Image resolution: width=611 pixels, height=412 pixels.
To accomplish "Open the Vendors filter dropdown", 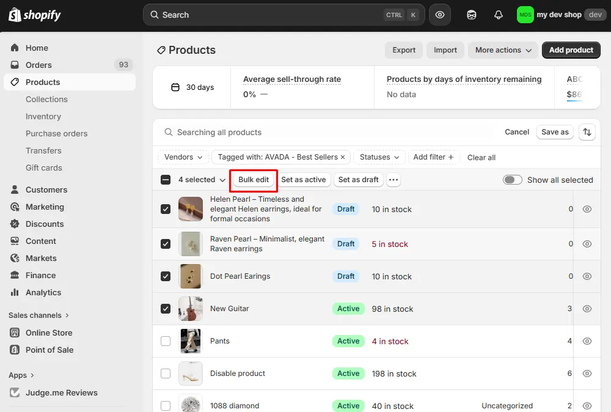I will coord(183,157).
